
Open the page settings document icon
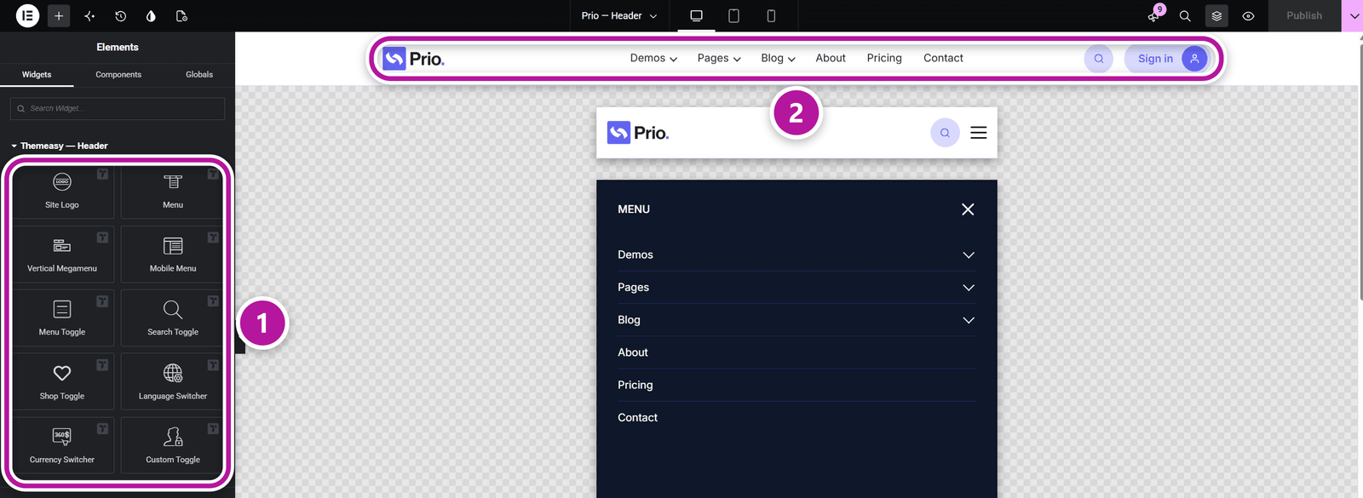pos(181,15)
